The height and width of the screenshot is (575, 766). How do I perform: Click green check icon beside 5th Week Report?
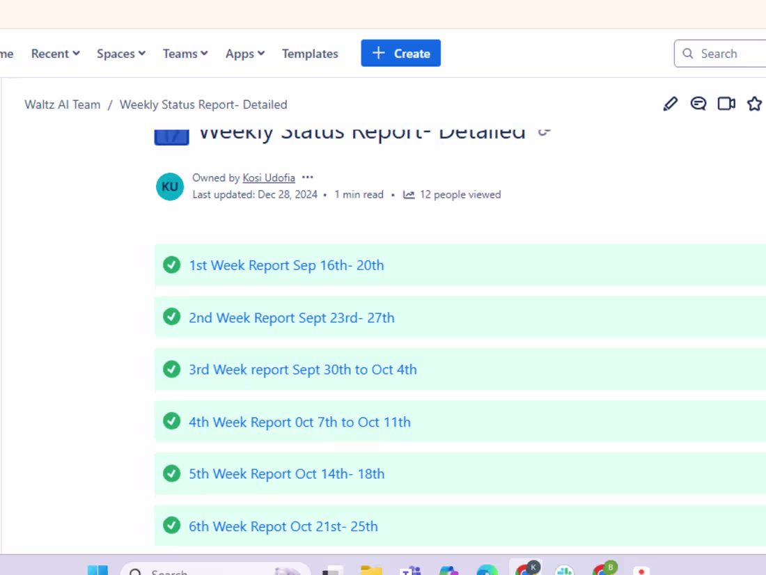coord(171,473)
